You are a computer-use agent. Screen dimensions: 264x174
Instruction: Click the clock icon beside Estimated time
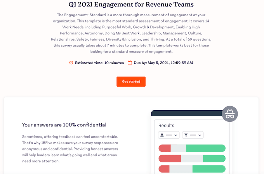(x=71, y=63)
